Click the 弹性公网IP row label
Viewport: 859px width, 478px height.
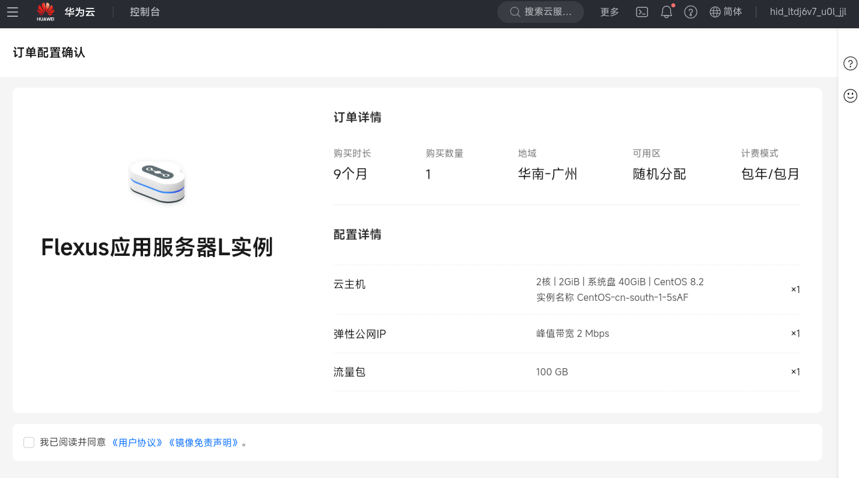[359, 334]
